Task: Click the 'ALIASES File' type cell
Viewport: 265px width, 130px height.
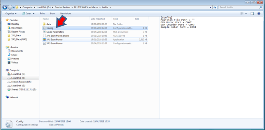Action: click(x=119, y=36)
